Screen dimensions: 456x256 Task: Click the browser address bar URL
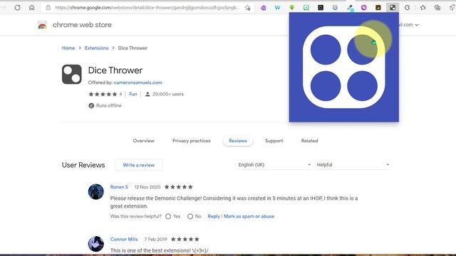point(147,8)
